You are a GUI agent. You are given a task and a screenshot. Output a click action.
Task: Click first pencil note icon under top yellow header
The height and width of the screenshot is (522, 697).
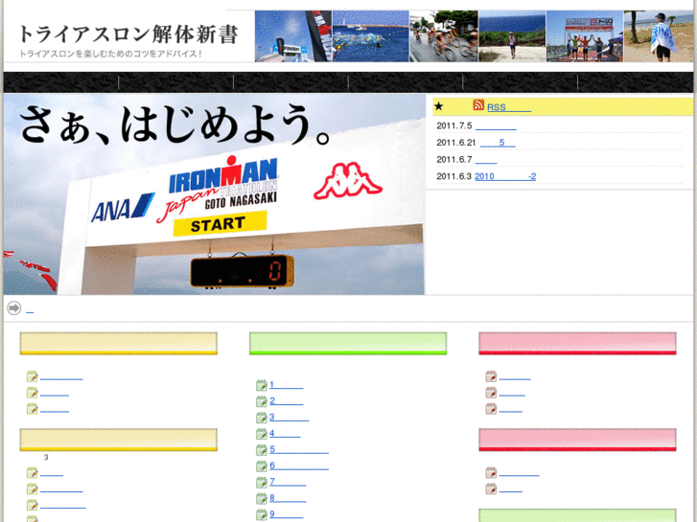click(32, 376)
